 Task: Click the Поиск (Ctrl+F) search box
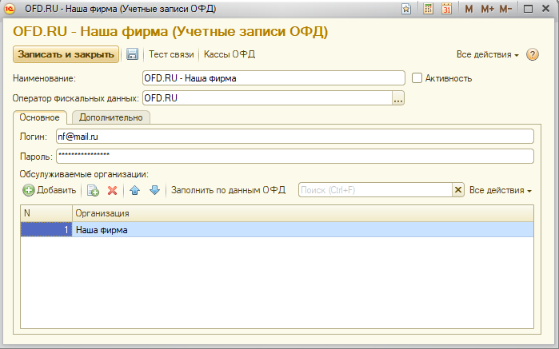click(375, 190)
